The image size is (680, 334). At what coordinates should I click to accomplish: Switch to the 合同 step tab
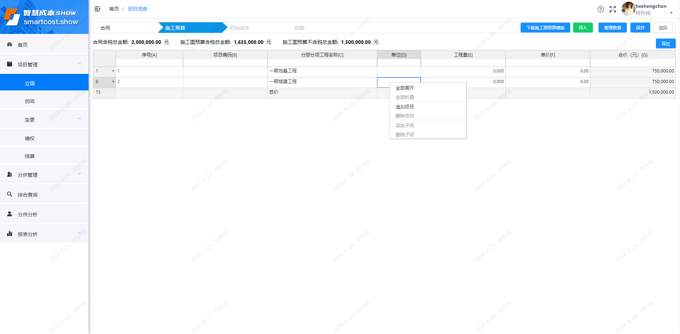(105, 28)
